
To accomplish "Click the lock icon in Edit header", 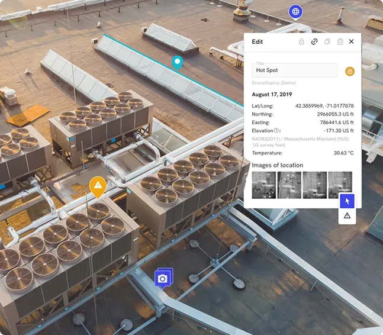I will [301, 41].
